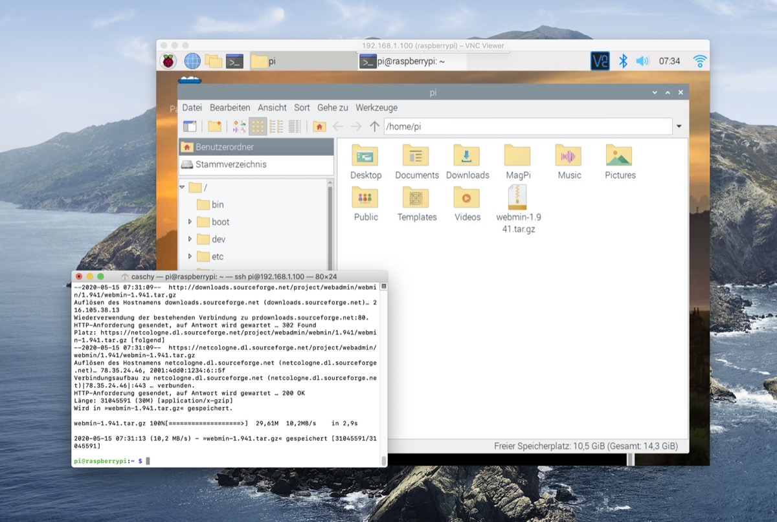Expand the etc folder in tree

click(190, 257)
